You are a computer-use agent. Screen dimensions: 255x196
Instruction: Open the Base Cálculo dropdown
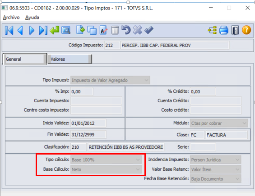(x=106, y=169)
